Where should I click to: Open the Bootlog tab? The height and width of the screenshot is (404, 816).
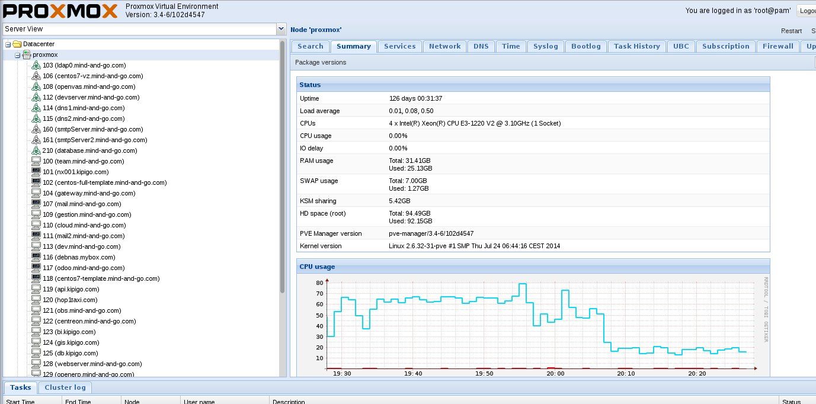[586, 46]
